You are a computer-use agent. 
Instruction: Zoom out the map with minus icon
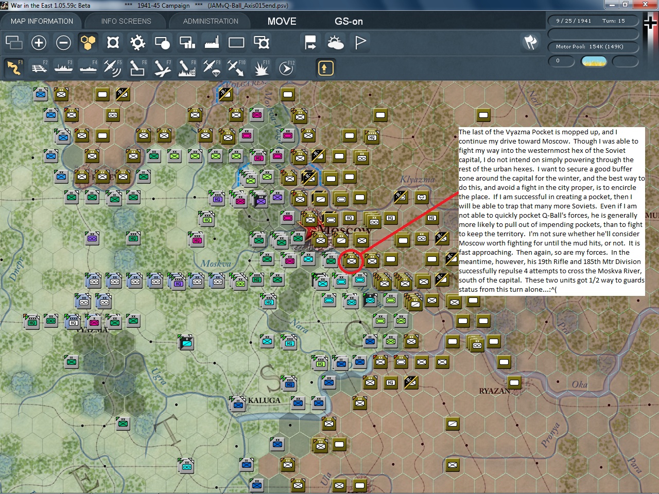63,42
